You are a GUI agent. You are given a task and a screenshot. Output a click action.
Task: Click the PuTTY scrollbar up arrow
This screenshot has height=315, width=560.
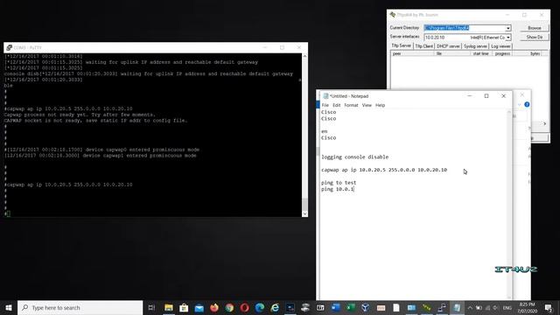tap(304, 56)
